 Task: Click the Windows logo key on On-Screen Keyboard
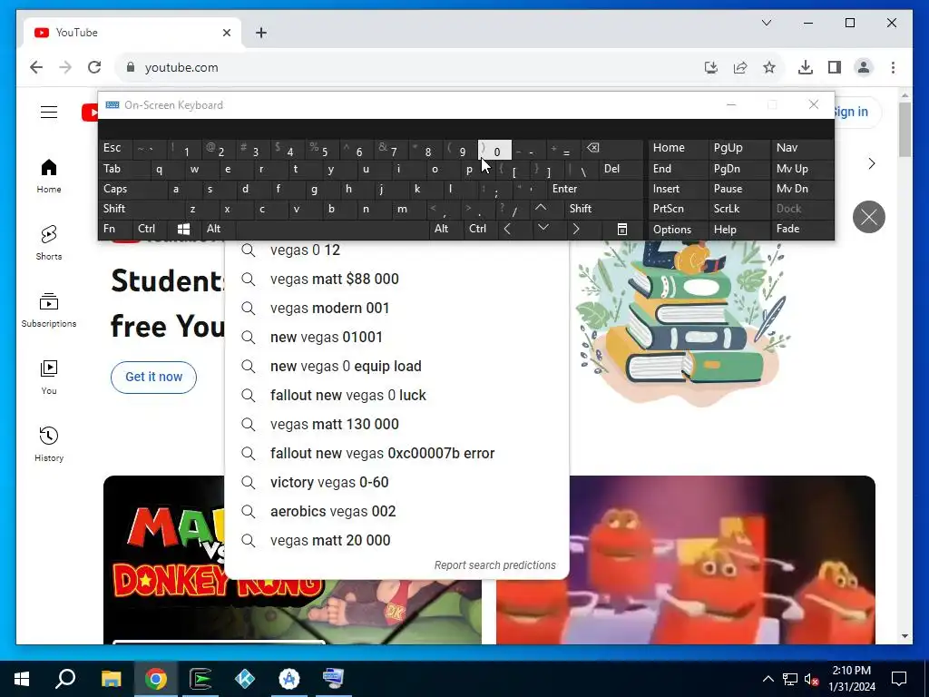[x=183, y=229]
